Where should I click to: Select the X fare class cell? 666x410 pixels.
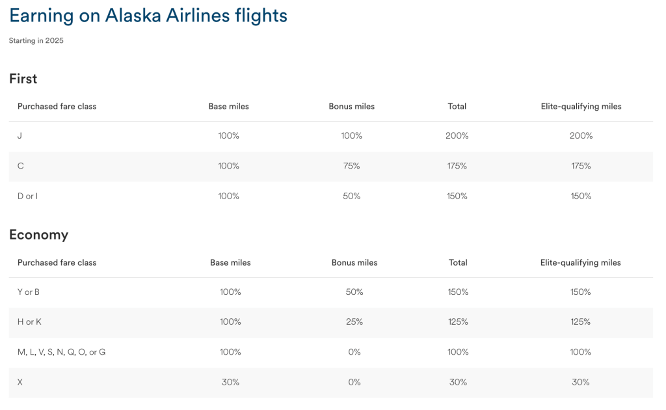[20, 382]
